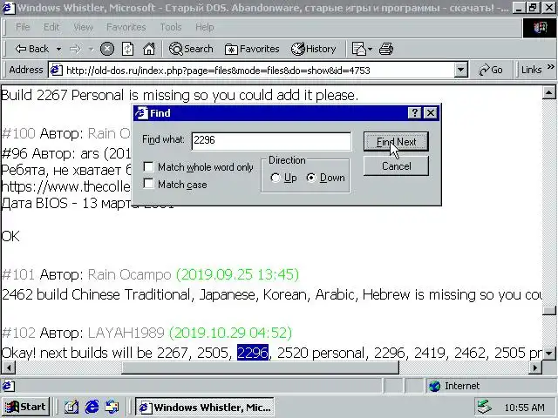Click horizontal scrollbar right arrow

[535, 367]
